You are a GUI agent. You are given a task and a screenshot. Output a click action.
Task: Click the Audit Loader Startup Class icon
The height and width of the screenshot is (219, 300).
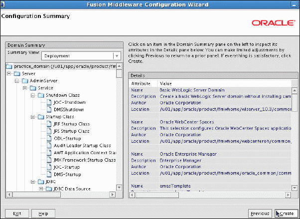(49, 146)
